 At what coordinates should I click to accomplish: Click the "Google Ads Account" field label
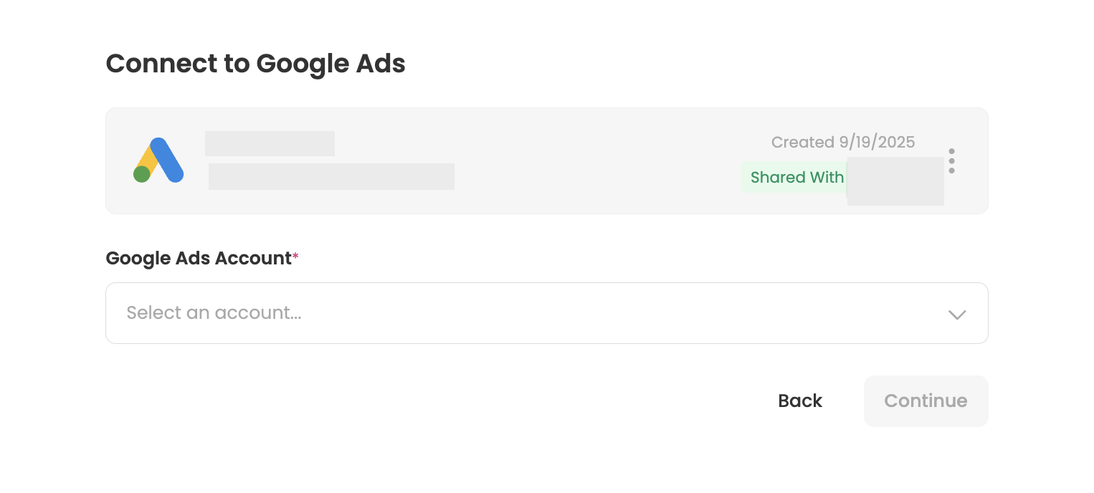(199, 258)
